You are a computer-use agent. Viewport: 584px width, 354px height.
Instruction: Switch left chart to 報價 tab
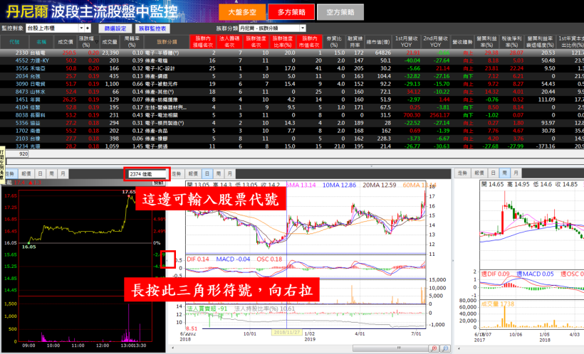pyautogui.click(x=26, y=173)
